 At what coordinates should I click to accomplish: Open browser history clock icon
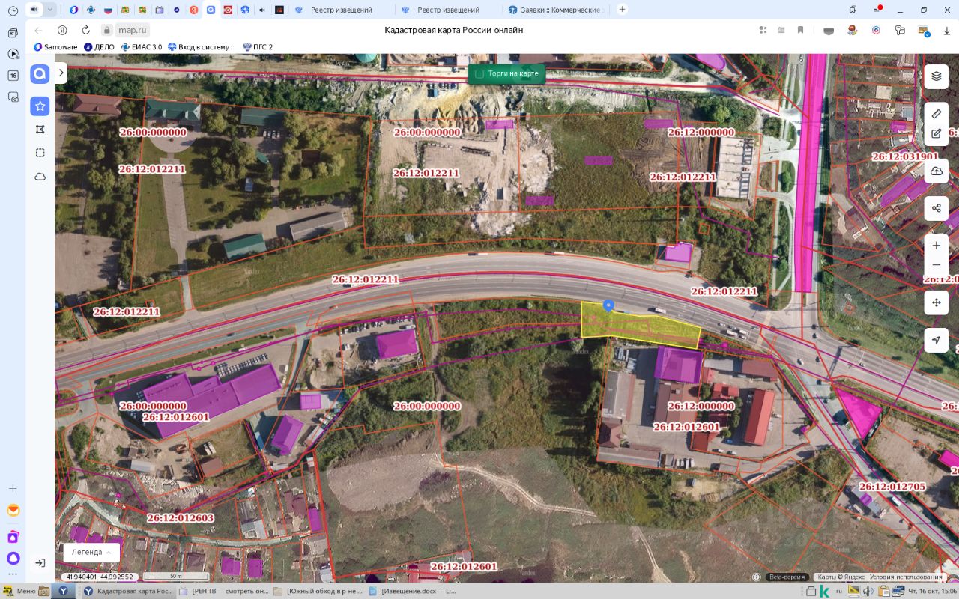coord(13,10)
